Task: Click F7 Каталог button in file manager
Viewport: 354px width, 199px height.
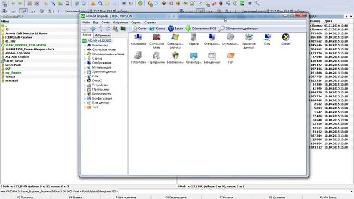Action: [x=226, y=197]
